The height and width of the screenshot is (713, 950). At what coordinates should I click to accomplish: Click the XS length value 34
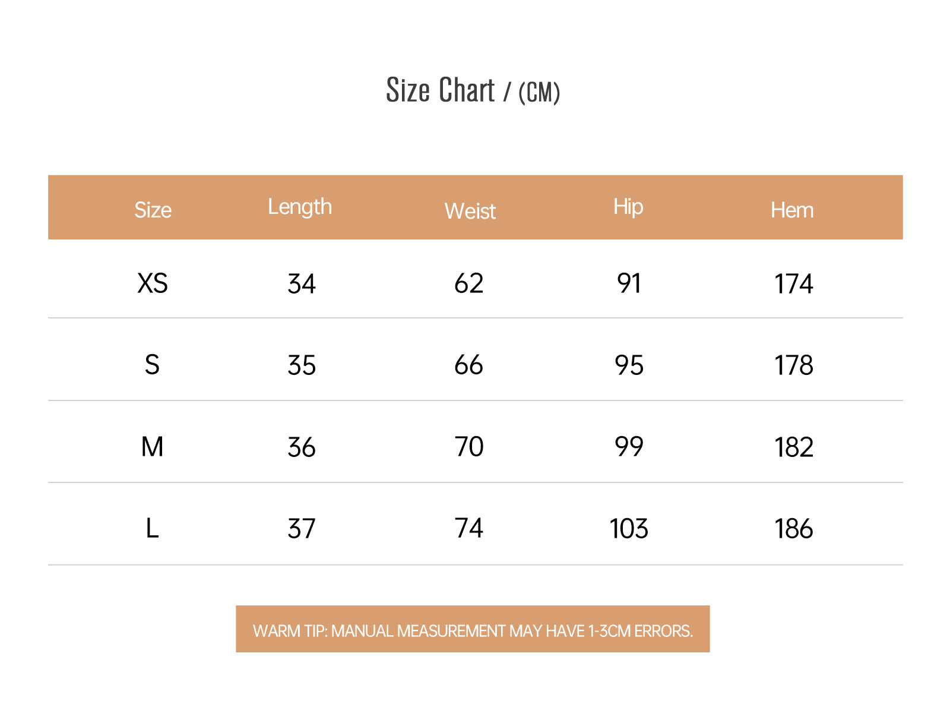tap(302, 284)
